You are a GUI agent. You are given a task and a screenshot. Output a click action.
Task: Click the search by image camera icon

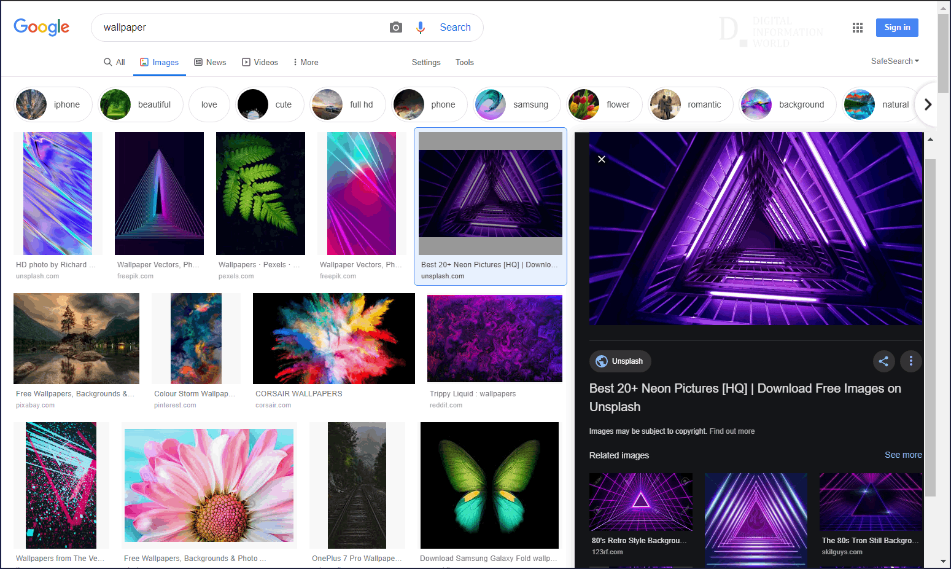point(396,27)
